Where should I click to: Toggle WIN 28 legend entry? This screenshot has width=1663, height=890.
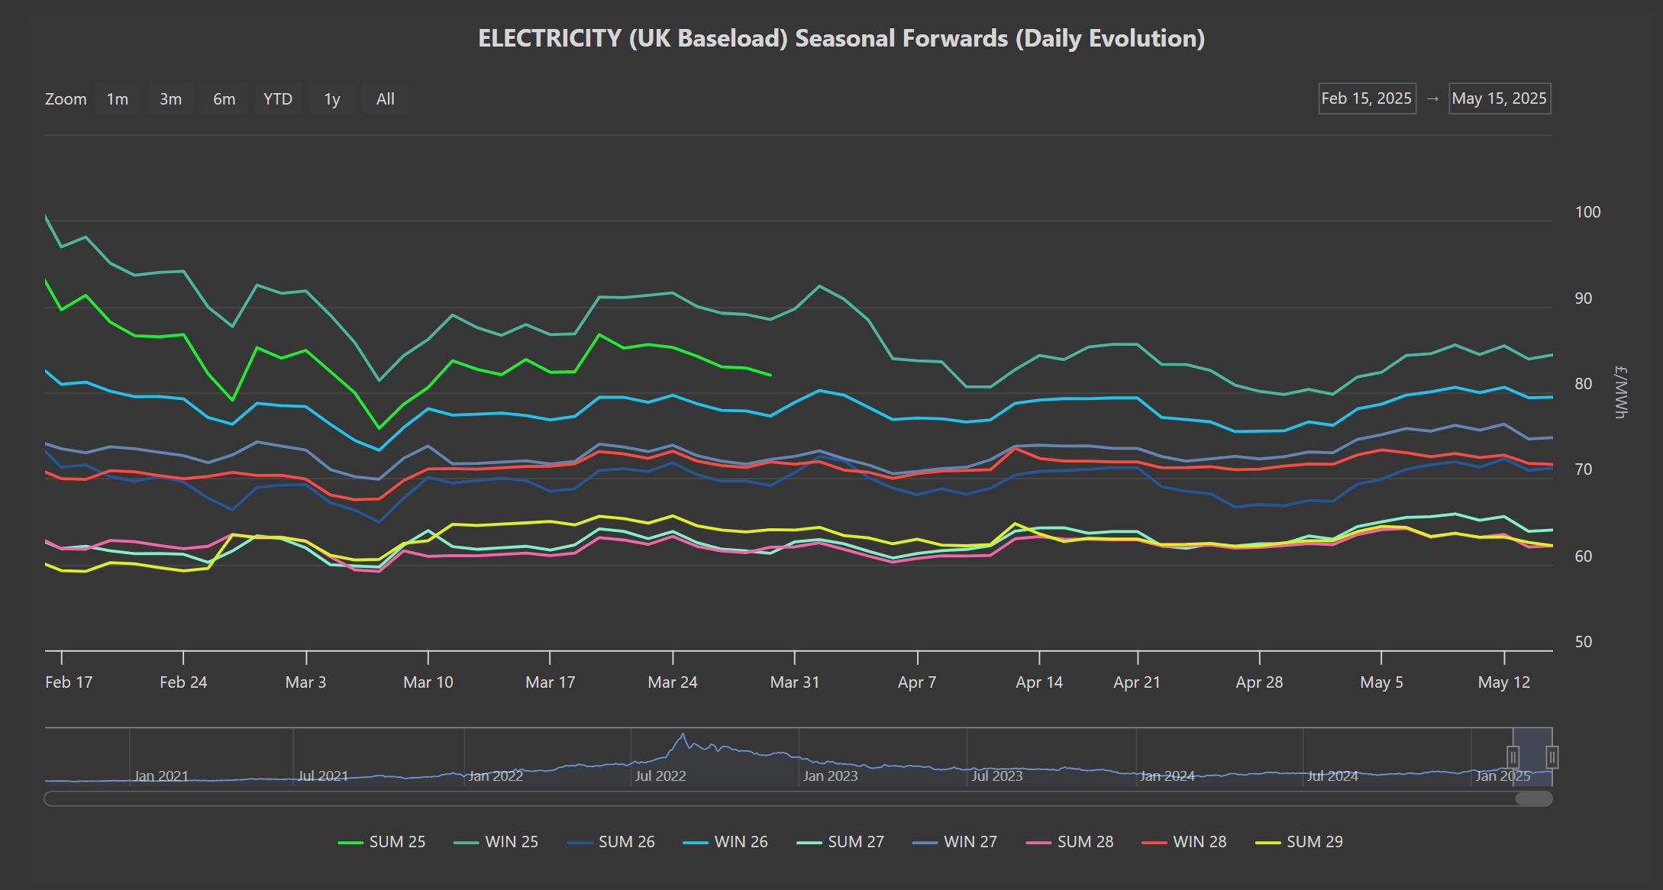click(x=1184, y=842)
